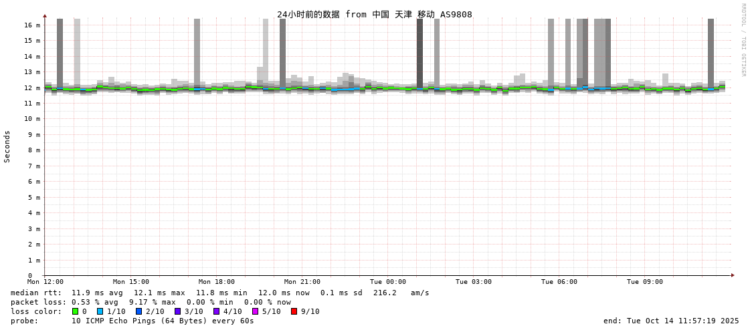Viewport: 750px width, 330px height.
Task: Click the green 0 loss color swatch
Action: (75, 311)
